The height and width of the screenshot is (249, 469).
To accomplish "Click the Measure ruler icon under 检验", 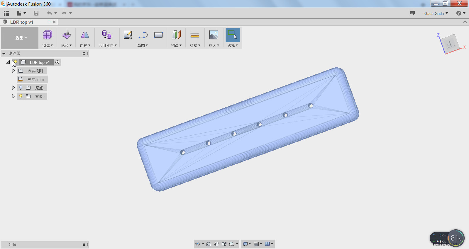I will pyautogui.click(x=195, y=35).
